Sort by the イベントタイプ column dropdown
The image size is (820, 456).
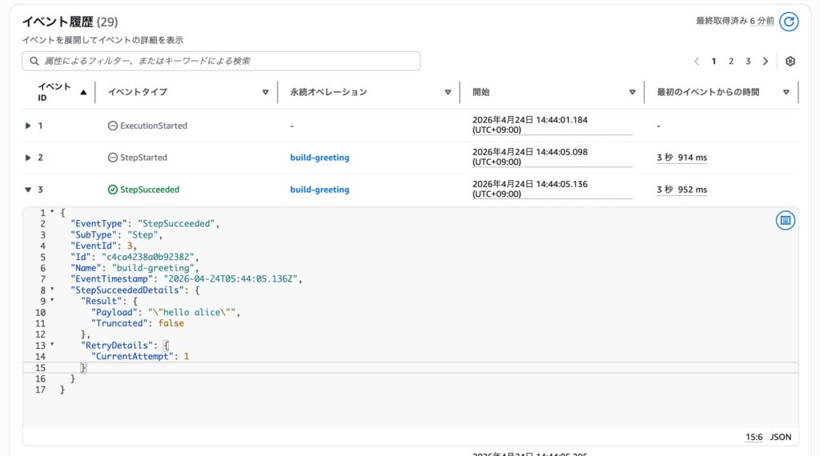point(265,92)
